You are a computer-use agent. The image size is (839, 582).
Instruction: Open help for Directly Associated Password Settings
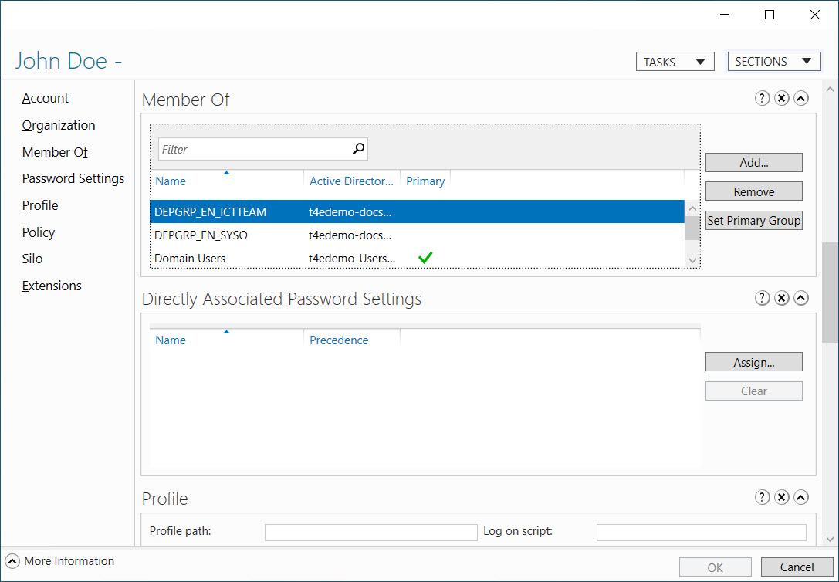[762, 298]
